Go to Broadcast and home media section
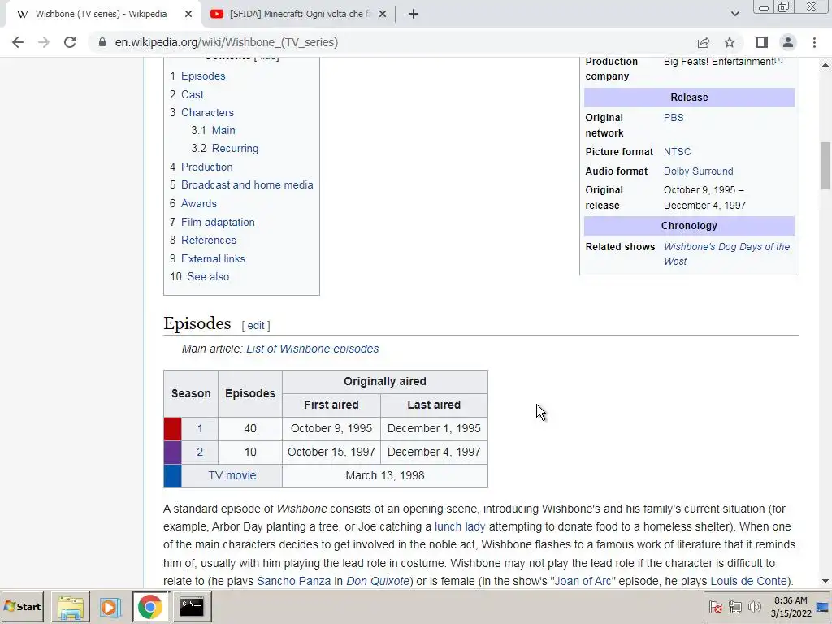 [x=247, y=185]
